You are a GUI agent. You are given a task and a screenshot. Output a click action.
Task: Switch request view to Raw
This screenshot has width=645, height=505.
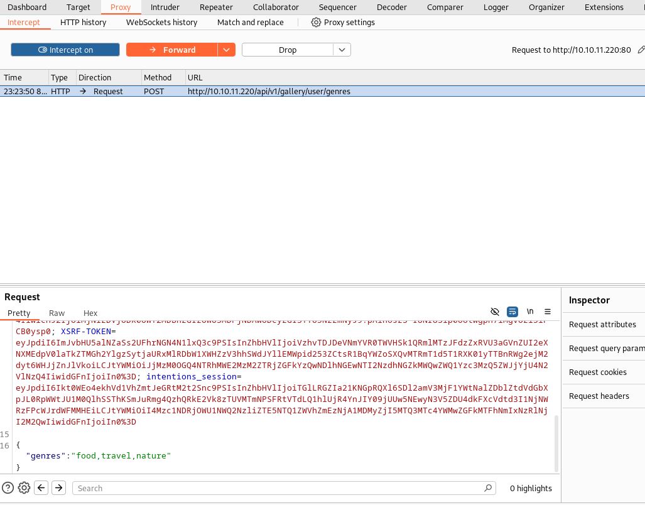coord(57,313)
